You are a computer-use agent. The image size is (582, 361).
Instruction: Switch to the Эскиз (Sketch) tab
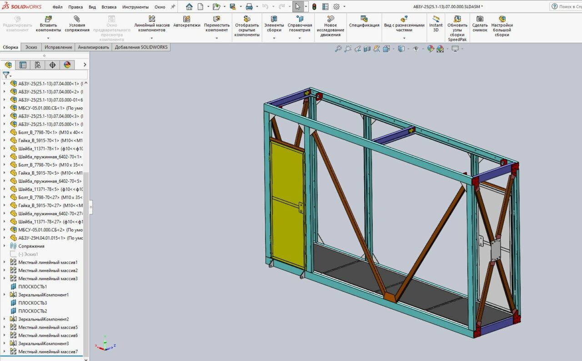click(31, 47)
